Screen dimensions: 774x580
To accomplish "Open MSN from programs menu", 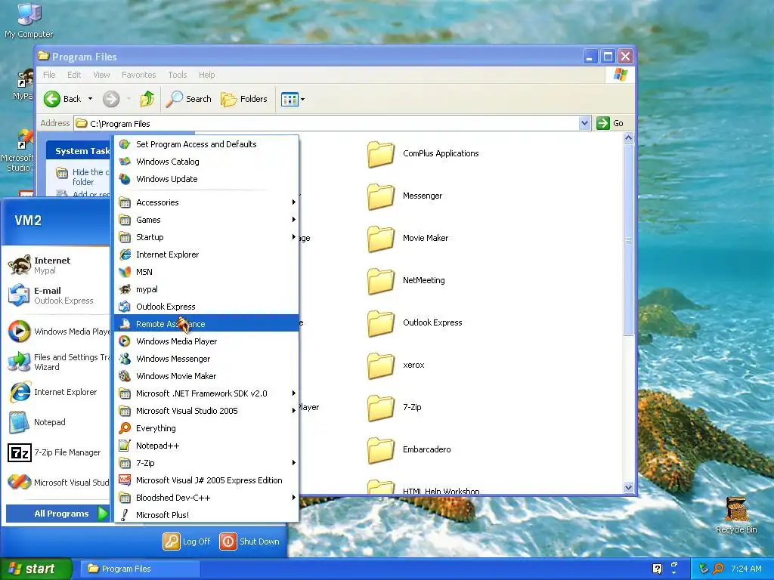I will pyautogui.click(x=206, y=272).
